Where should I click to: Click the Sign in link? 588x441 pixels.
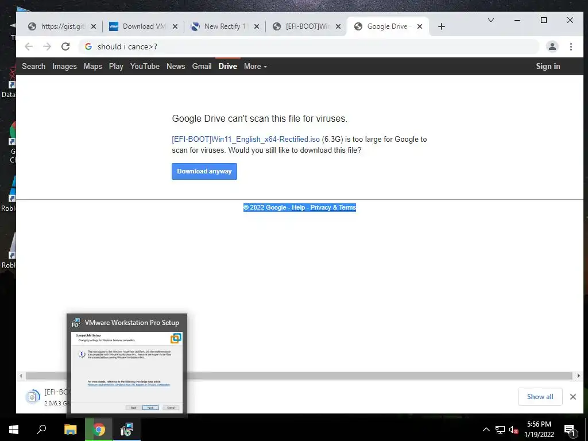tap(548, 67)
